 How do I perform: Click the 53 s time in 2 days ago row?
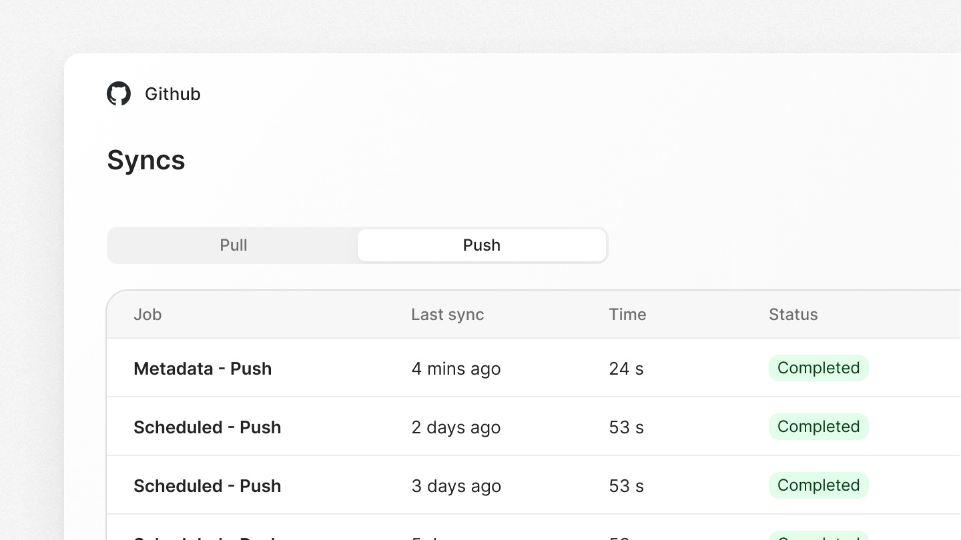pos(626,427)
